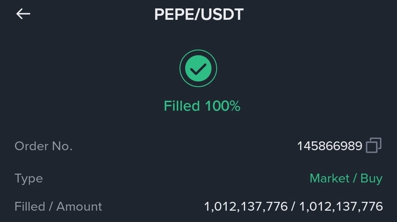Click the second 1,012,137,776 amount value

click(x=341, y=207)
